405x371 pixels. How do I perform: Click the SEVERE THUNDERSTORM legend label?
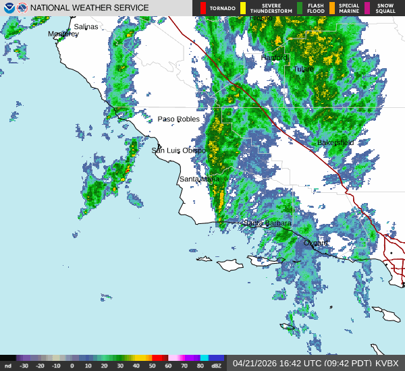271,8
